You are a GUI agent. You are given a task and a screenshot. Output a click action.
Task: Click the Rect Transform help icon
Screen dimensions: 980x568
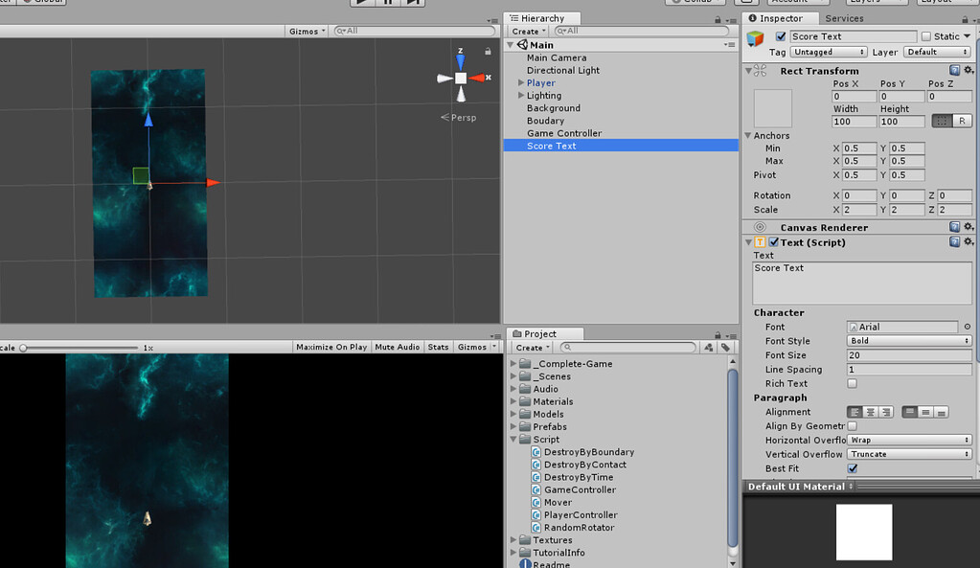pos(955,70)
